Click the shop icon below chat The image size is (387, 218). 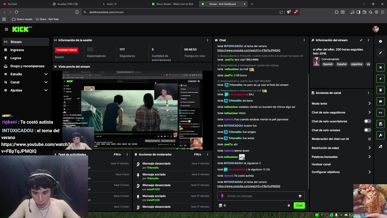point(220,206)
